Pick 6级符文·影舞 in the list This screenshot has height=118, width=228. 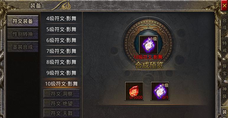pyautogui.click(x=61, y=40)
